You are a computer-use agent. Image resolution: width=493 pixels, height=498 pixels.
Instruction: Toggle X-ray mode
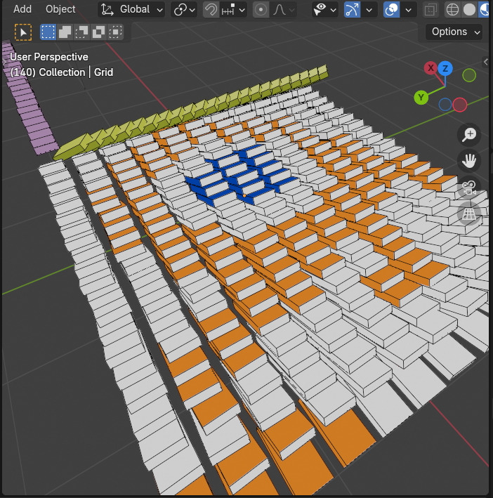point(430,10)
